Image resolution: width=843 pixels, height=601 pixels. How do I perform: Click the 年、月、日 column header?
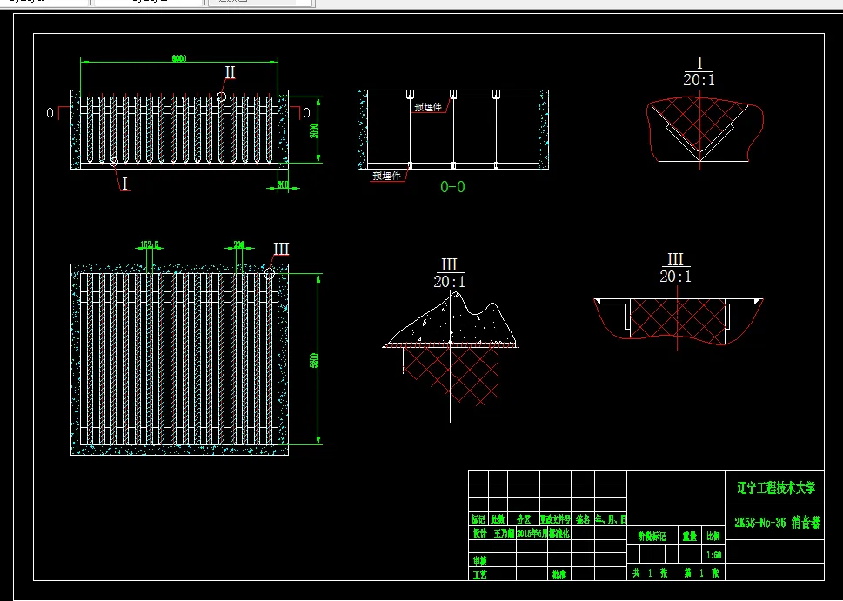[x=610, y=519]
